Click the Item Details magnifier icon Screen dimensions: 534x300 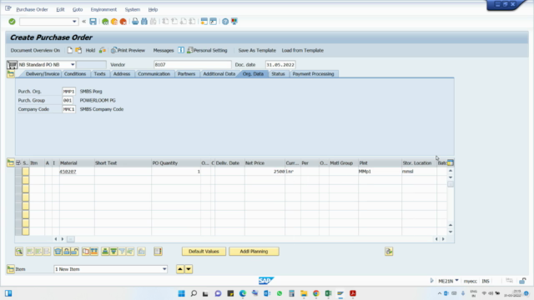click(x=19, y=252)
